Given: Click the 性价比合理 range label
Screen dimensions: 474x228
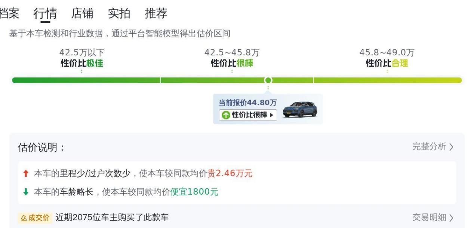Looking at the screenshot, I should click(387, 63).
